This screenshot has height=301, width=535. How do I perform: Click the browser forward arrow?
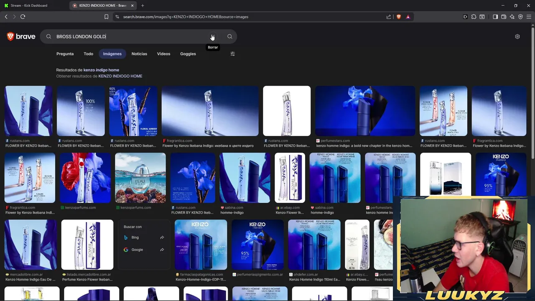pyautogui.click(x=14, y=17)
